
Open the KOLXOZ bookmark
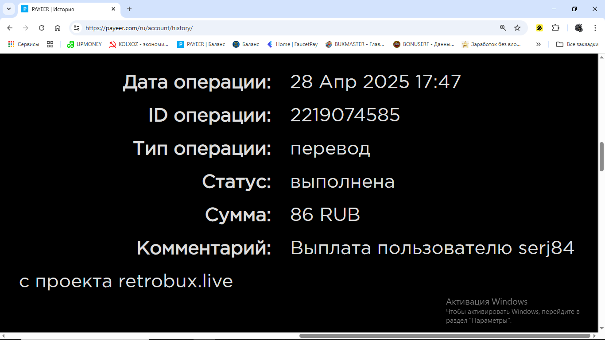(x=139, y=44)
